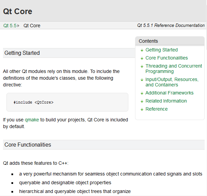This screenshot has height=196, width=207.
Task: Click Qt 5.5.1 Reference Documentation text
Action: [171, 25]
